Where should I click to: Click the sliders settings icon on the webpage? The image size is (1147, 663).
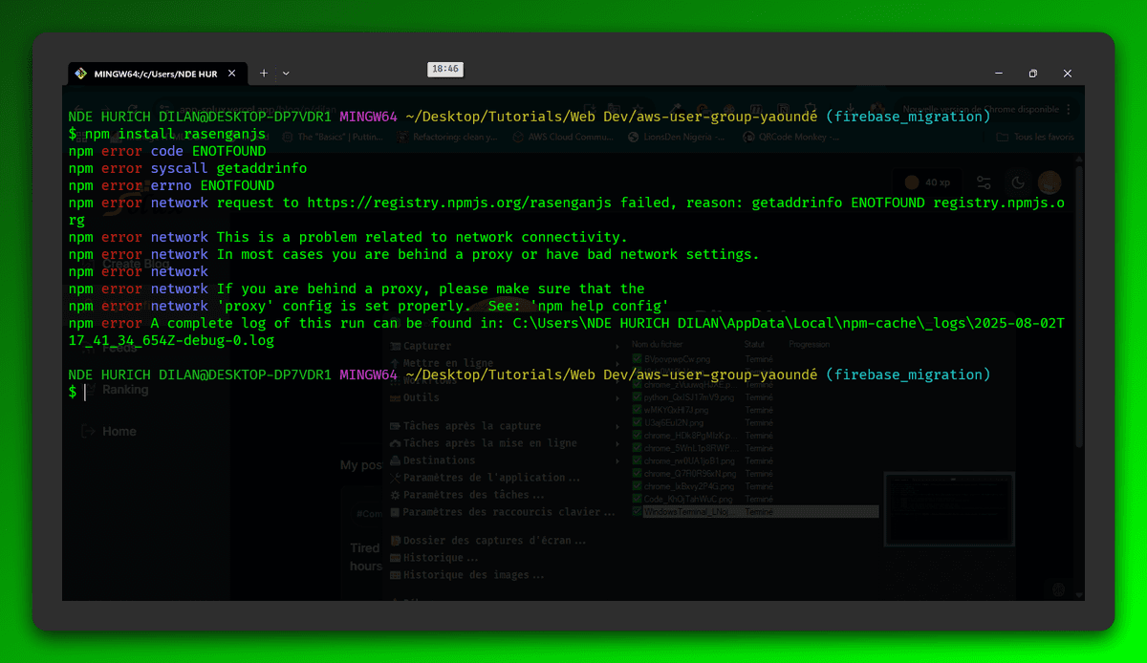(984, 182)
